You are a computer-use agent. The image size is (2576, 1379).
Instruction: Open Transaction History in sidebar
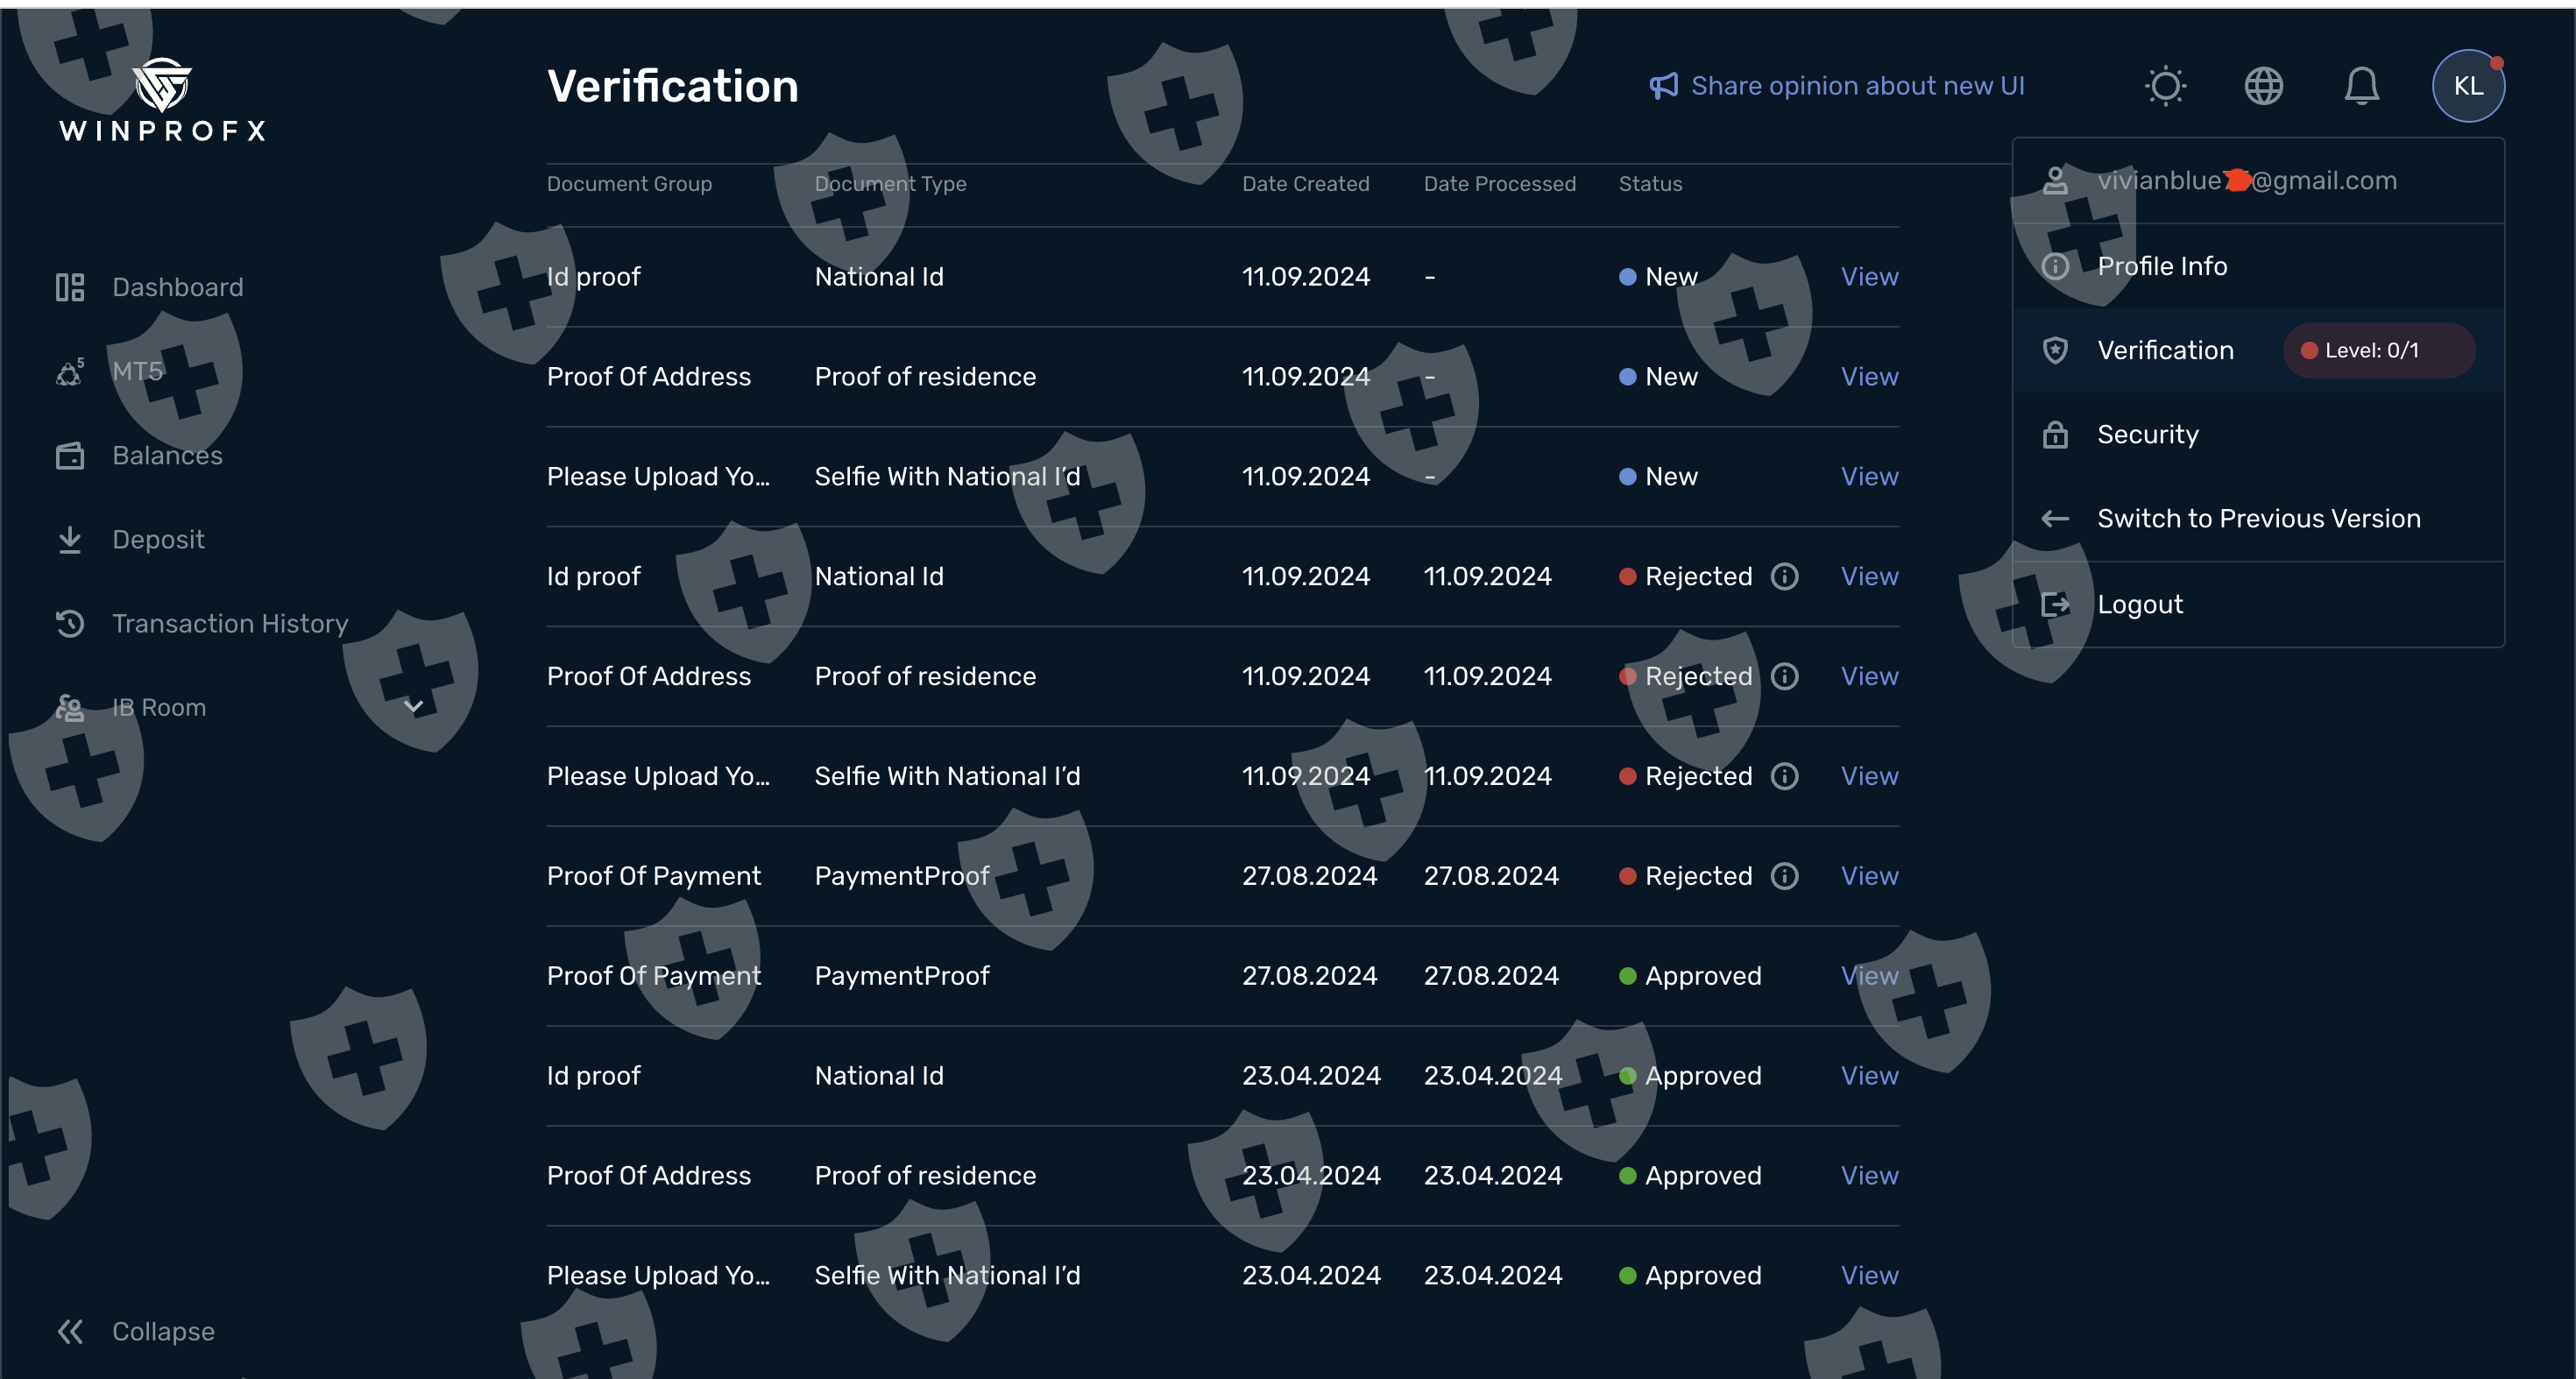tap(230, 624)
